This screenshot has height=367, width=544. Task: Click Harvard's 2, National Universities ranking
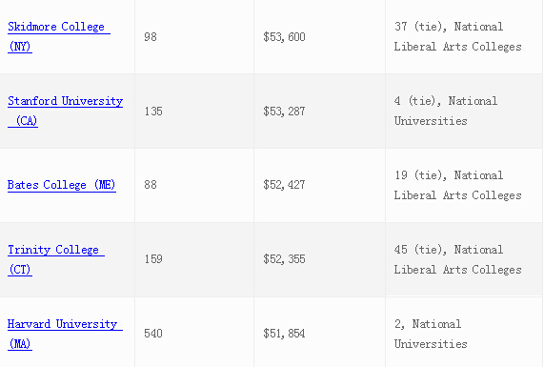[x=431, y=334]
